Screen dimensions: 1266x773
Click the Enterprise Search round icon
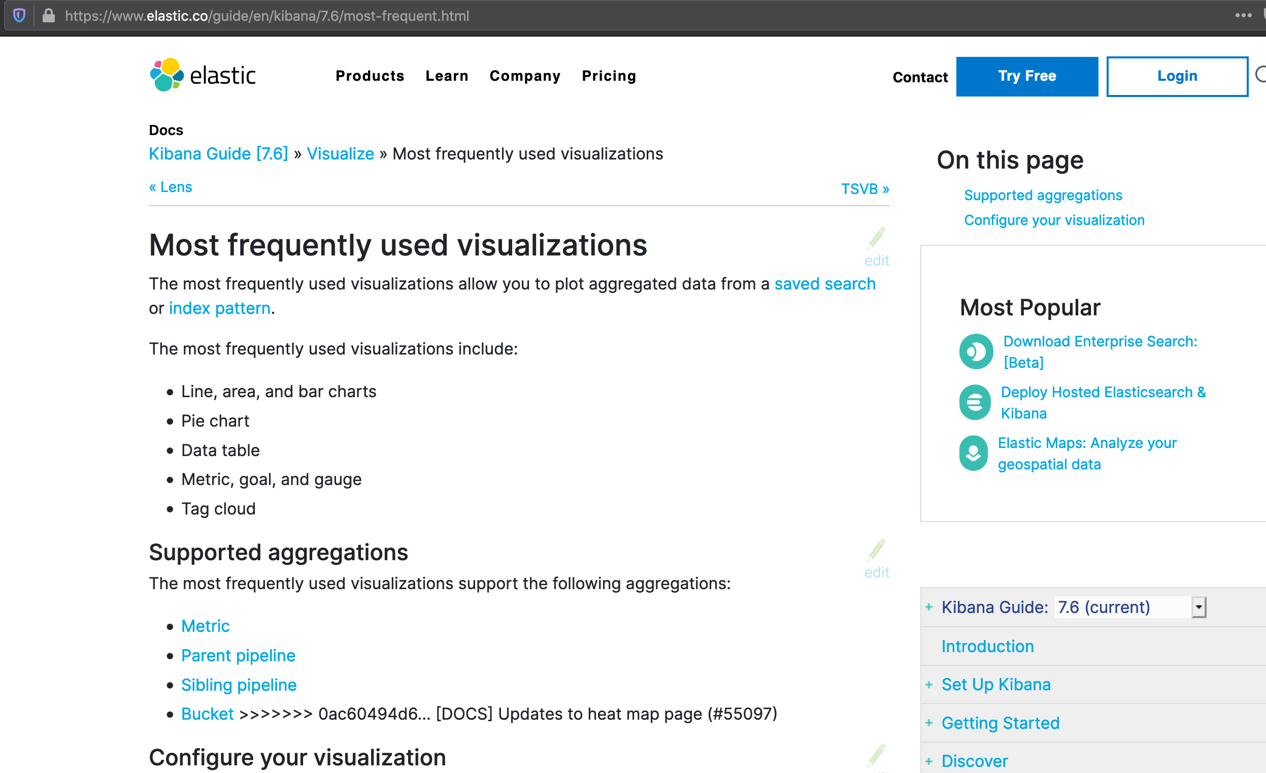click(976, 351)
